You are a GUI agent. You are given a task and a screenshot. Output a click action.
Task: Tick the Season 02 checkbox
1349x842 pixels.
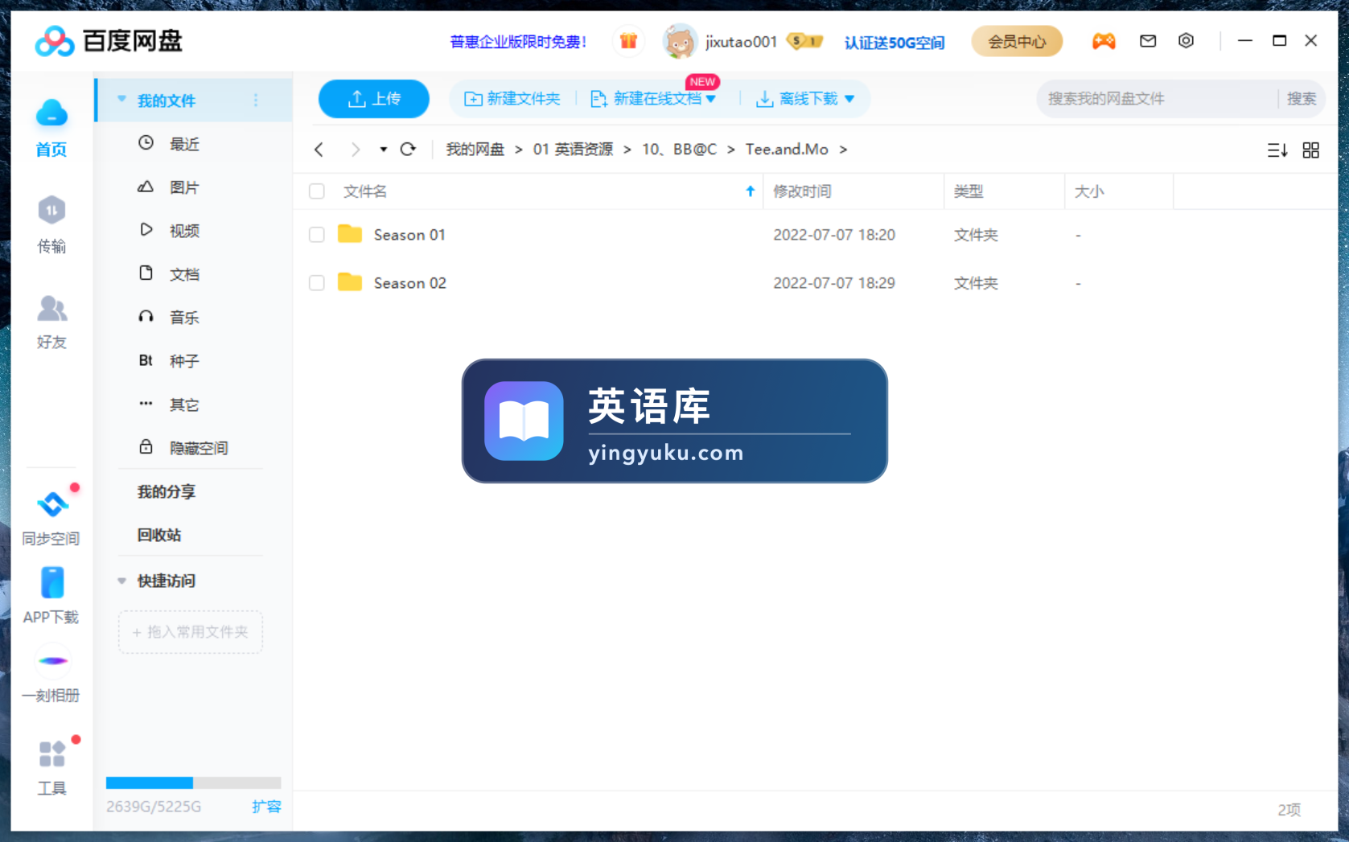(317, 283)
